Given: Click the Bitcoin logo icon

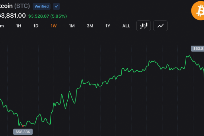Looking at the screenshot, I should tap(198, 11).
